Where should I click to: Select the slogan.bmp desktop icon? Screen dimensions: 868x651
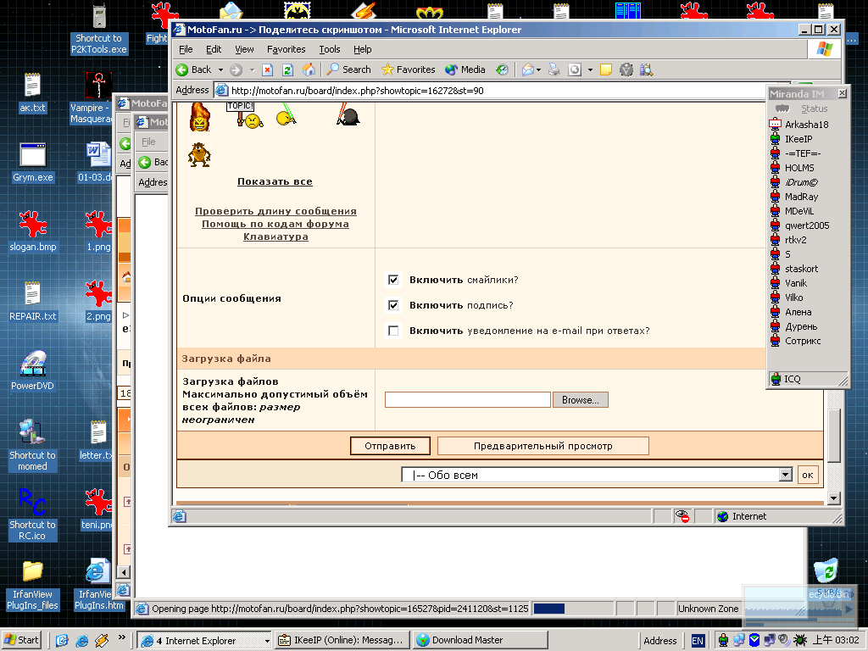pyautogui.click(x=33, y=231)
